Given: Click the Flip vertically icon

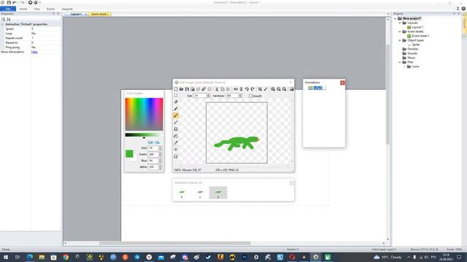Looking at the screenshot, I should 242,89.
